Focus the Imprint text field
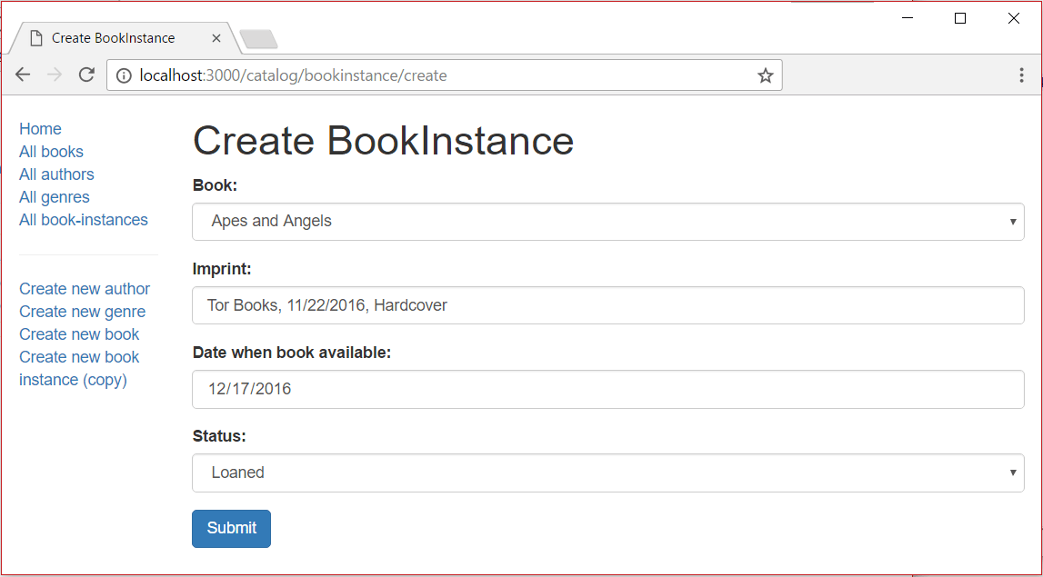 coord(607,305)
